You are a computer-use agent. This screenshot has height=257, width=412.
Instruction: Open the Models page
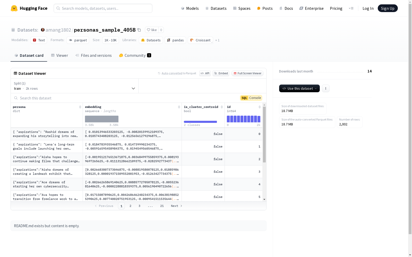pos(190,8)
